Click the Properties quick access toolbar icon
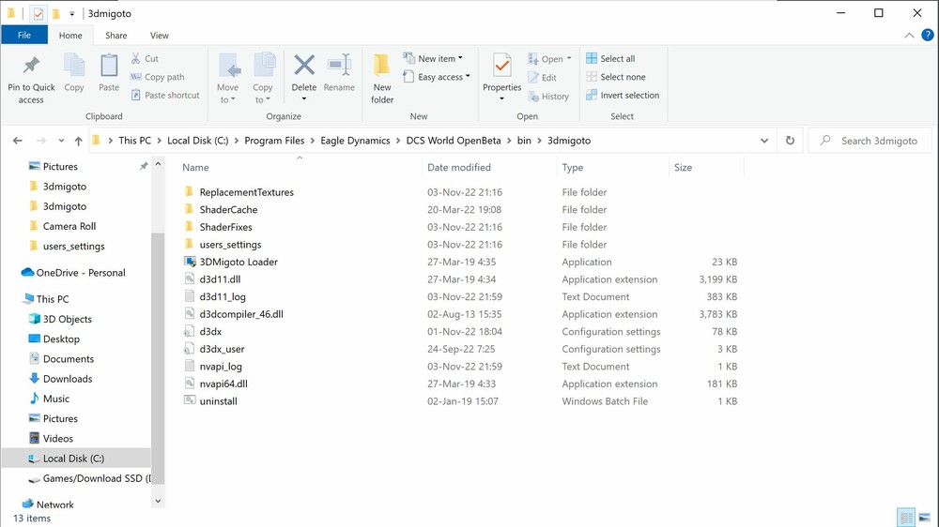939x527 pixels. (x=38, y=13)
